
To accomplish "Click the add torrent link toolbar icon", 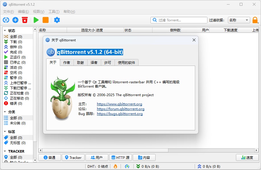I will 6,20.
